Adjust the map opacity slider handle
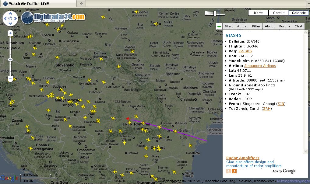The width and height of the screenshot is (310, 184). 215,13
